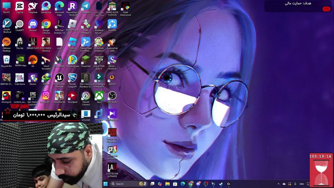Select the Crab Game icon

(20, 79)
